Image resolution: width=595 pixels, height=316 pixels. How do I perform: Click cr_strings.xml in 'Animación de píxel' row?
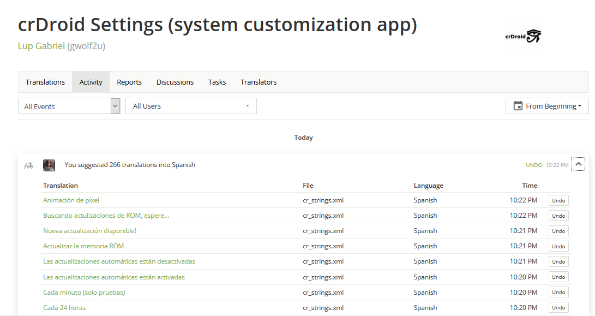tap(323, 200)
